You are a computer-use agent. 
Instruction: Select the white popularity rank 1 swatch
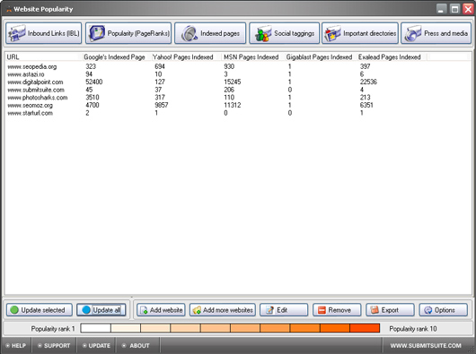(x=95, y=328)
